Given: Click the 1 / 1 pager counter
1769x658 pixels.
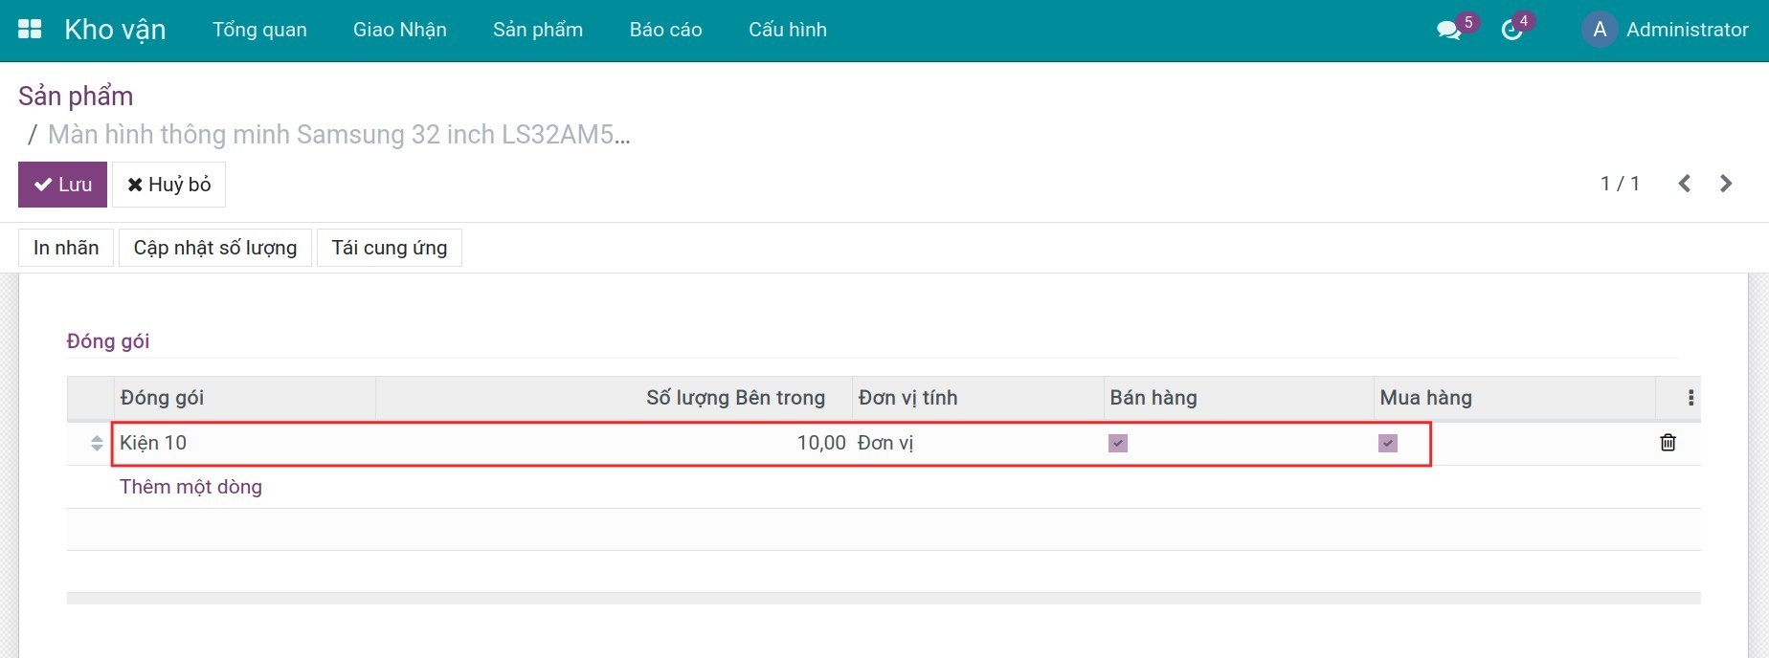Looking at the screenshot, I should tap(1620, 184).
